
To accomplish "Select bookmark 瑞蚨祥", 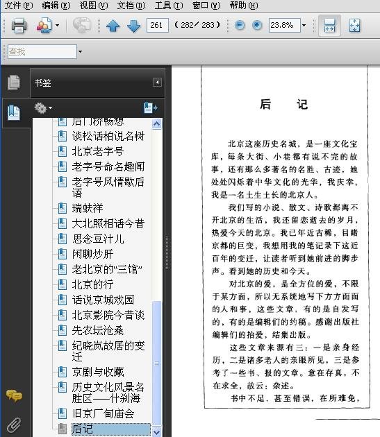I will 88,208.
